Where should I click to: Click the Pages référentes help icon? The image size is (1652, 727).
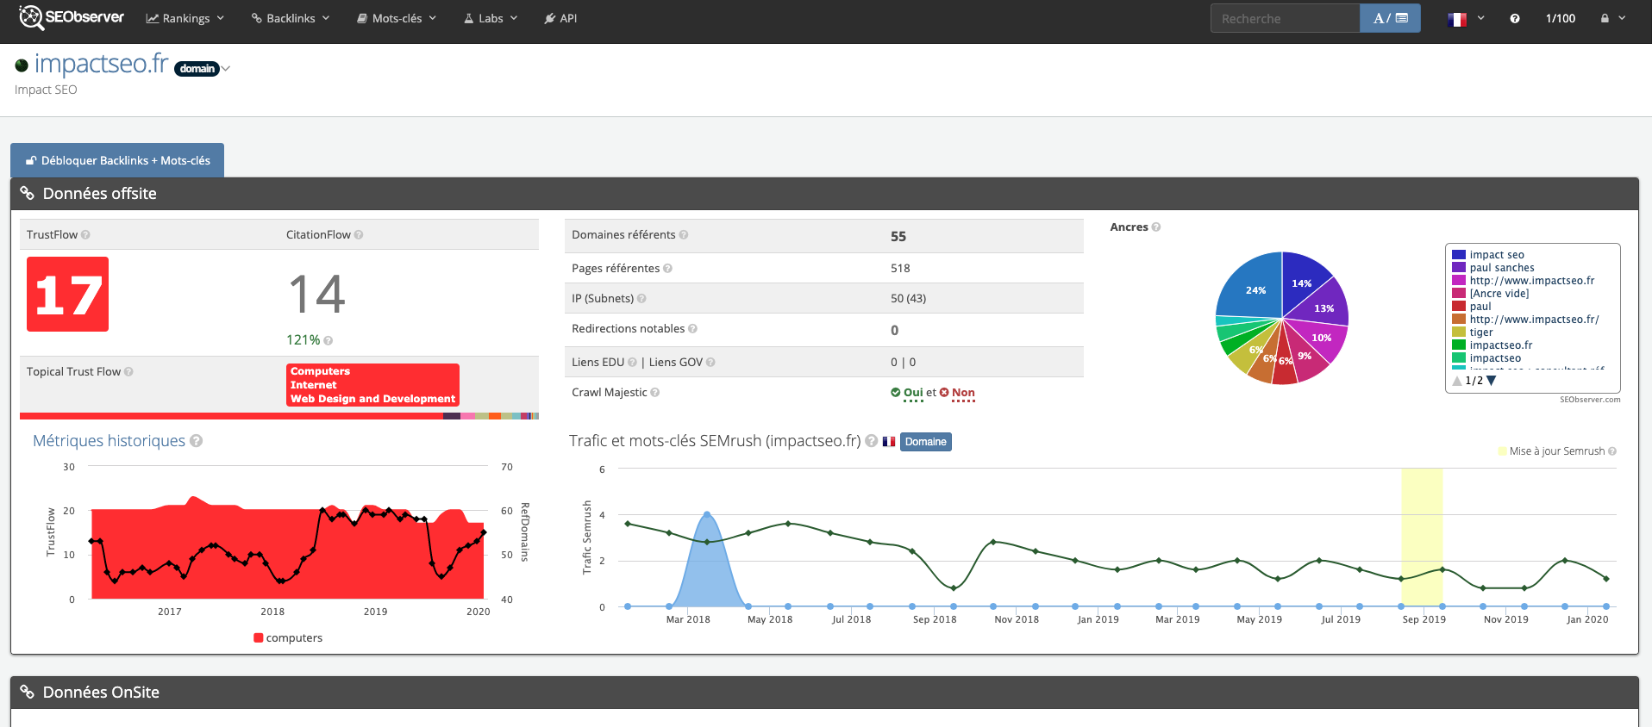[x=667, y=268]
